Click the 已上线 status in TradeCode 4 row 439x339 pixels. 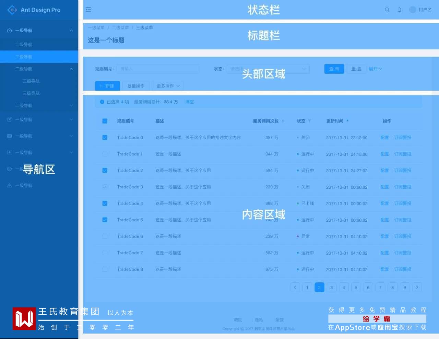point(308,203)
